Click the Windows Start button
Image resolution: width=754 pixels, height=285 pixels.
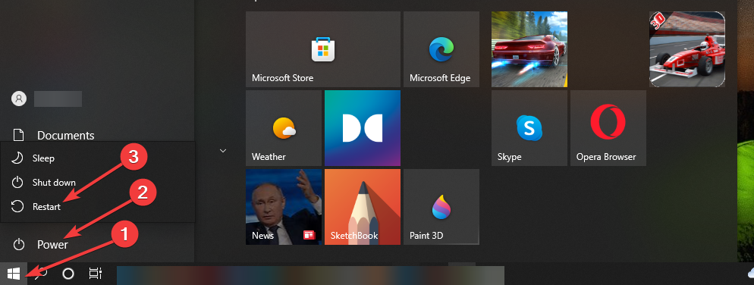tap(14, 274)
